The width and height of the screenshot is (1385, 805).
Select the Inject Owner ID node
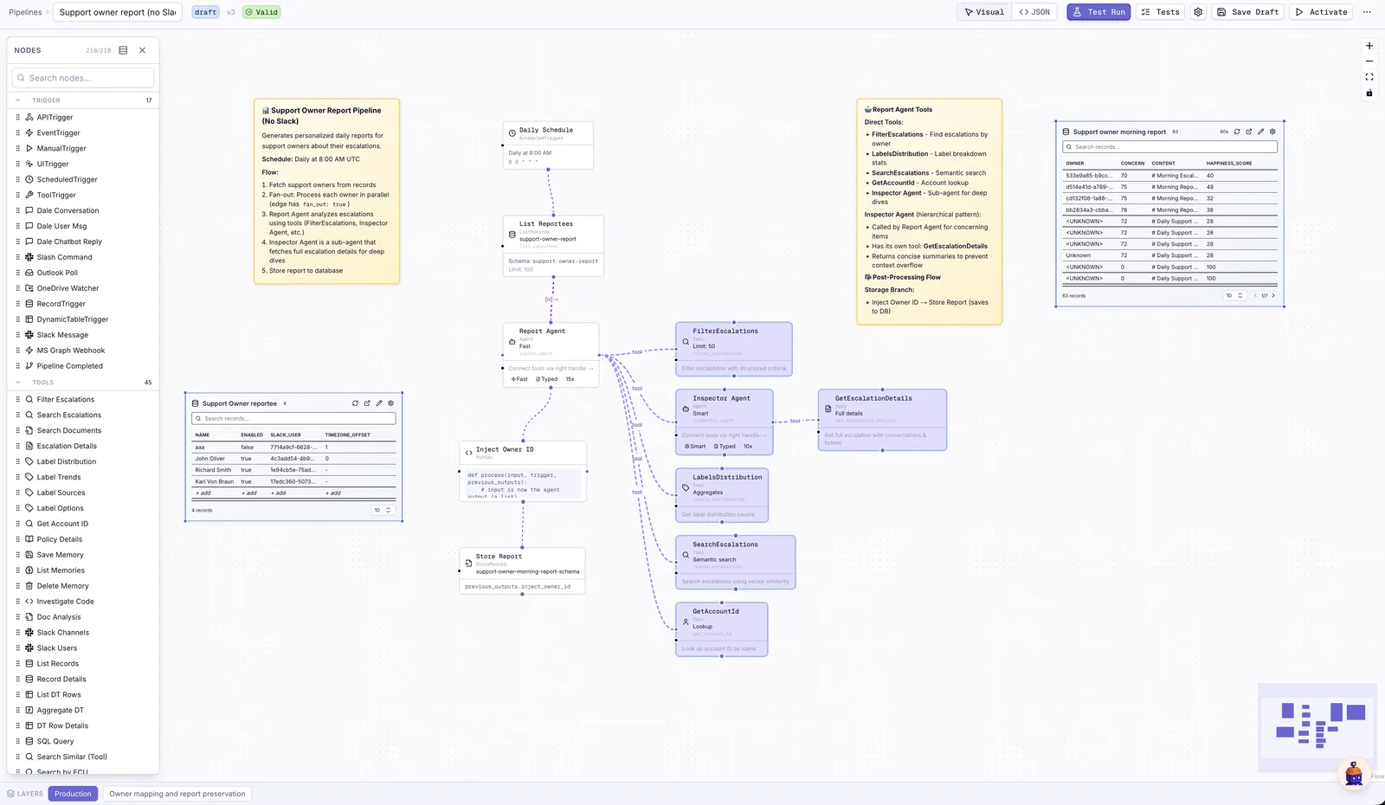523,472
